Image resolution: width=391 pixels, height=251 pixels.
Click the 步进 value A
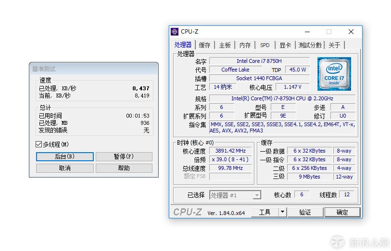point(342,107)
